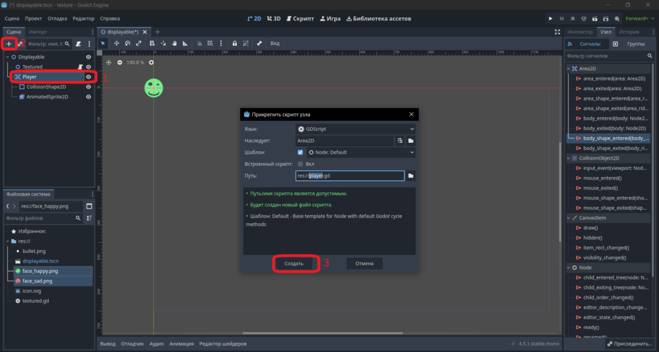Open file sort options in FileSystem dock
This screenshot has width=659, height=352.
click(x=89, y=218)
